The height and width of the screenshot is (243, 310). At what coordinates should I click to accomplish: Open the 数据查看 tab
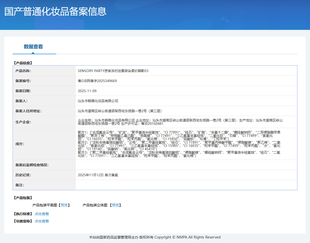click(x=33, y=47)
